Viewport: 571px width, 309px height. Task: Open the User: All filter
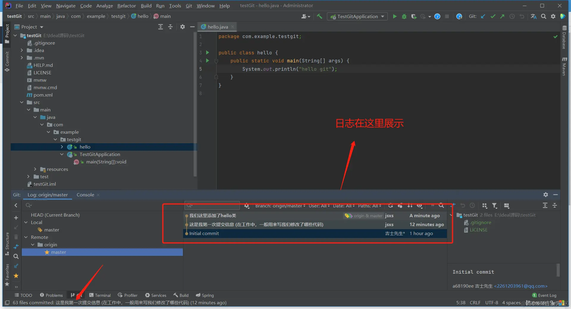(319, 206)
